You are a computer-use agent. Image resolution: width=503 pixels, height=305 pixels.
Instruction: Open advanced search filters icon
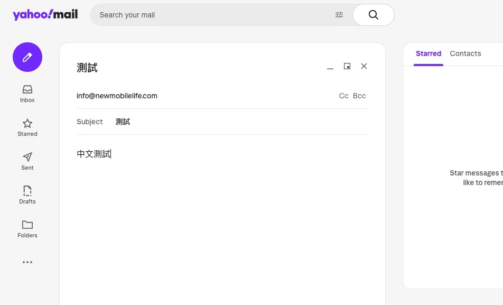(x=339, y=15)
